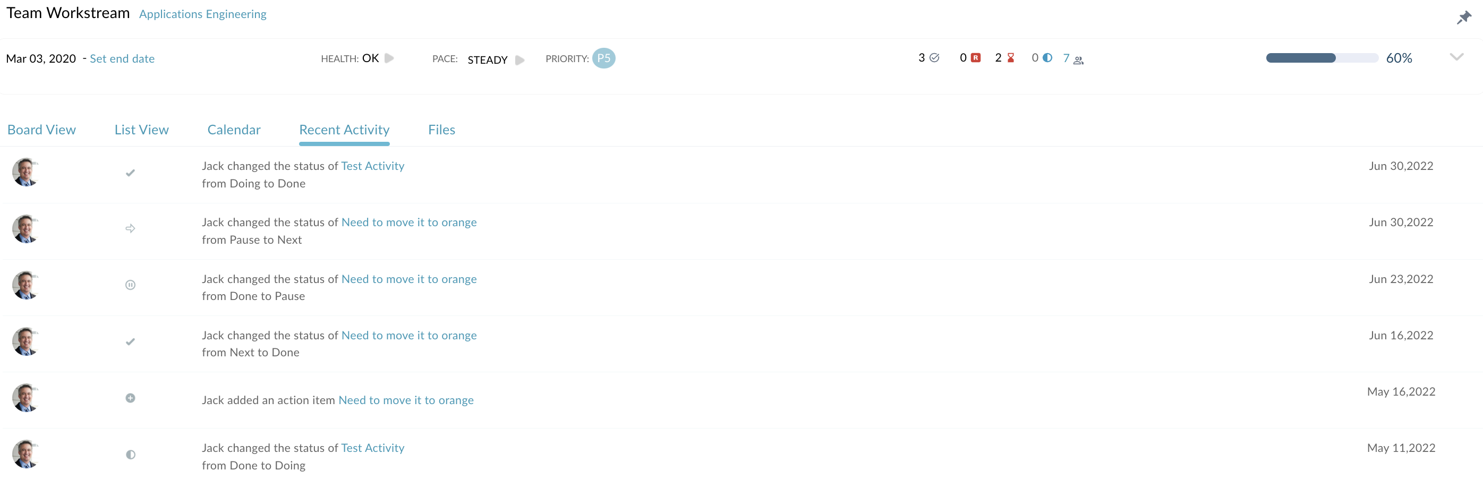Click Jack's avatar on Done to Doing entry
This screenshot has width=1483, height=479.
pos(25,454)
